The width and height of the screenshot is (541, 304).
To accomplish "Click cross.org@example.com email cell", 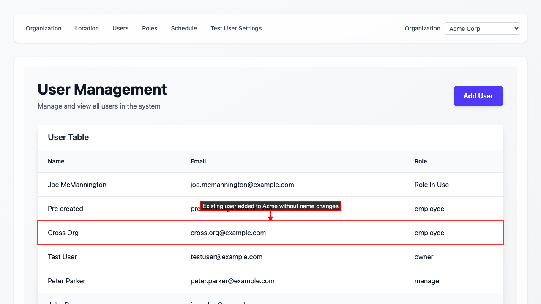I will (228, 233).
